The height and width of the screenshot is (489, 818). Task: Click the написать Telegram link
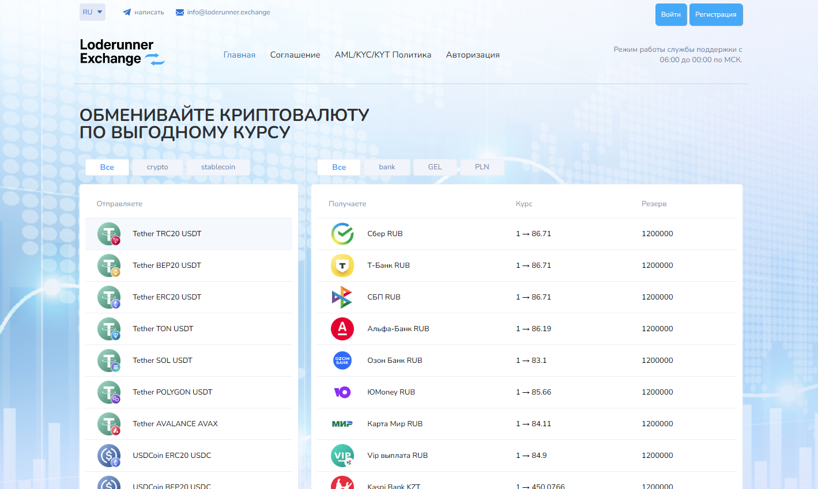click(x=144, y=12)
